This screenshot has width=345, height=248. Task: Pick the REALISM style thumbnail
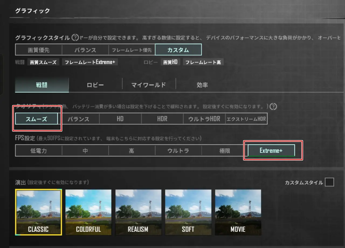click(138, 212)
